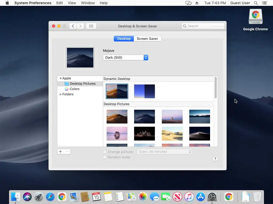Open the Dark (Still) popup menu
The width and height of the screenshot is (273, 204).
click(126, 58)
